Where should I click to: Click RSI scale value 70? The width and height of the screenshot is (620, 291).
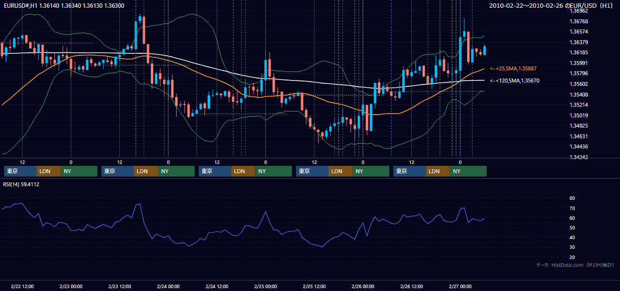coord(572,208)
